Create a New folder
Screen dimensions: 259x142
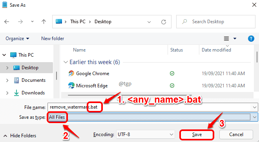(53, 39)
